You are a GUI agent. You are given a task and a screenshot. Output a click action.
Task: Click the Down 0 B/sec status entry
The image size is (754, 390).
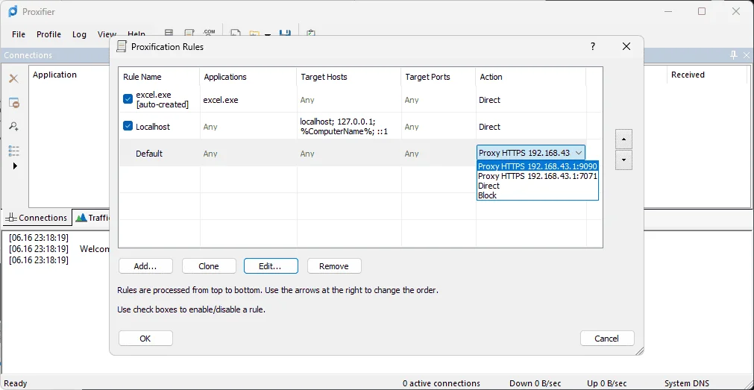coord(534,383)
